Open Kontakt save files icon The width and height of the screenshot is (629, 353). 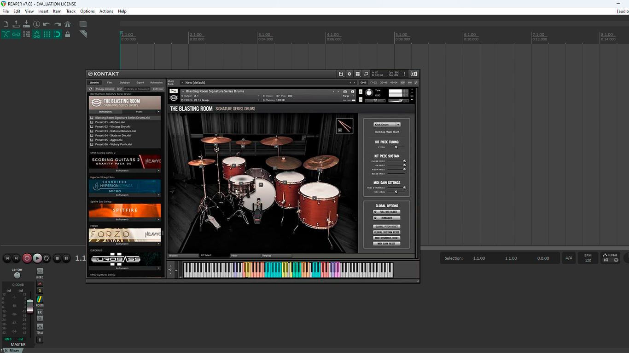tap(341, 74)
